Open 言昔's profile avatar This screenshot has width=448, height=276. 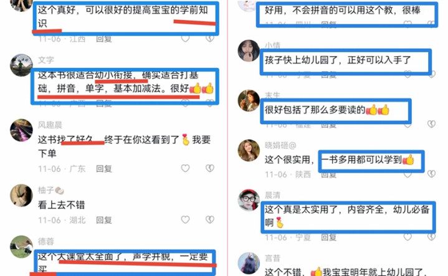coord(249,263)
